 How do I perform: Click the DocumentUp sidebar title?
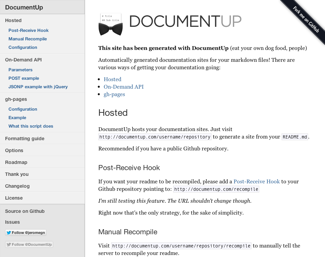(x=24, y=7)
